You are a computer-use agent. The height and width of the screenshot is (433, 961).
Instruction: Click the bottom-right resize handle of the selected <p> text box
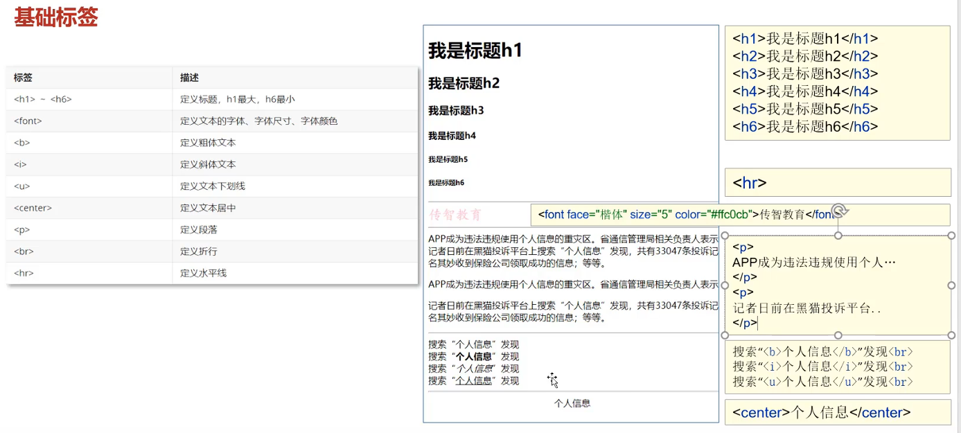[951, 335]
